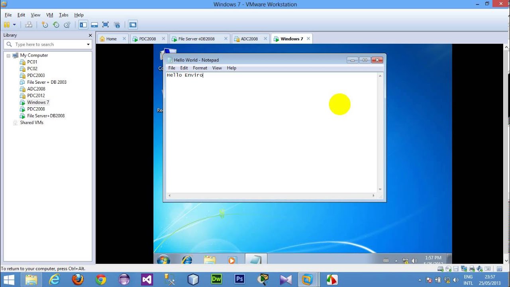The image size is (510, 287).
Task: Open Dreamweaver from the host taskbar
Action: point(216,279)
